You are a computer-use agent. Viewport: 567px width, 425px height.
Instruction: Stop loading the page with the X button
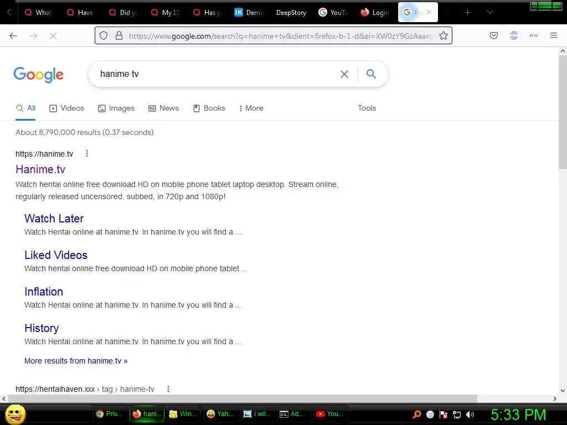[53, 35]
